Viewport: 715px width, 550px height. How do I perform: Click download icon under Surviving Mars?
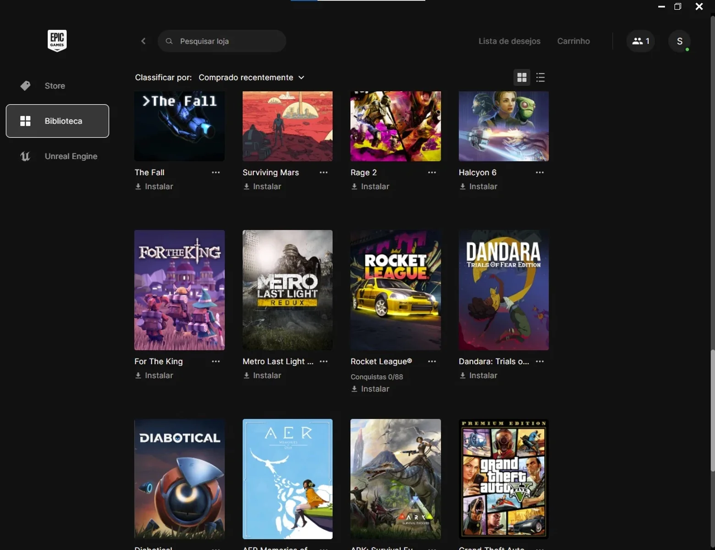(x=246, y=187)
